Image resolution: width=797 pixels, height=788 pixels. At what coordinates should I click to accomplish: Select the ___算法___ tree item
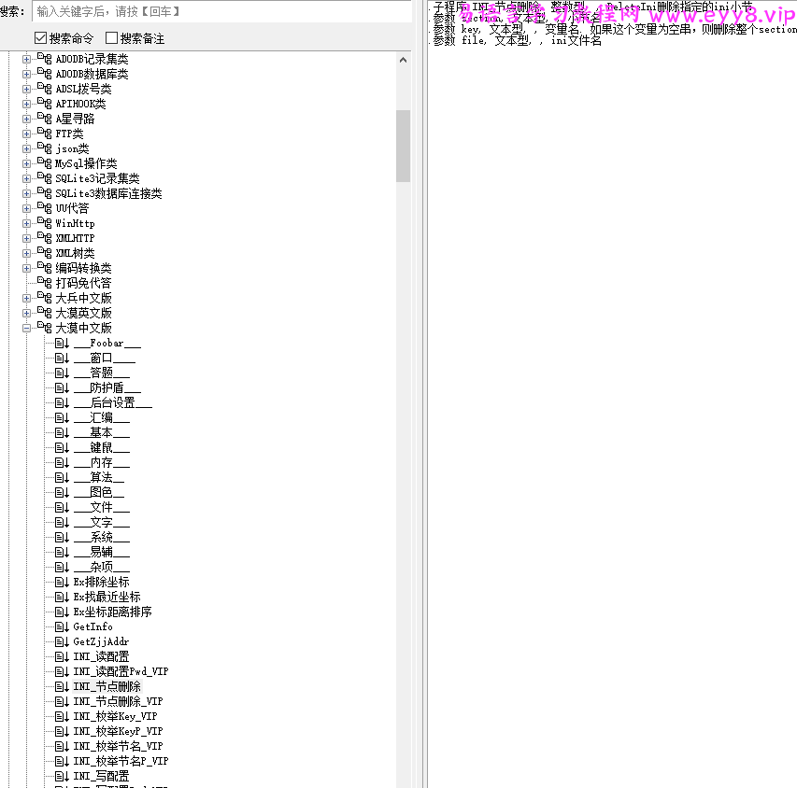(x=96, y=477)
